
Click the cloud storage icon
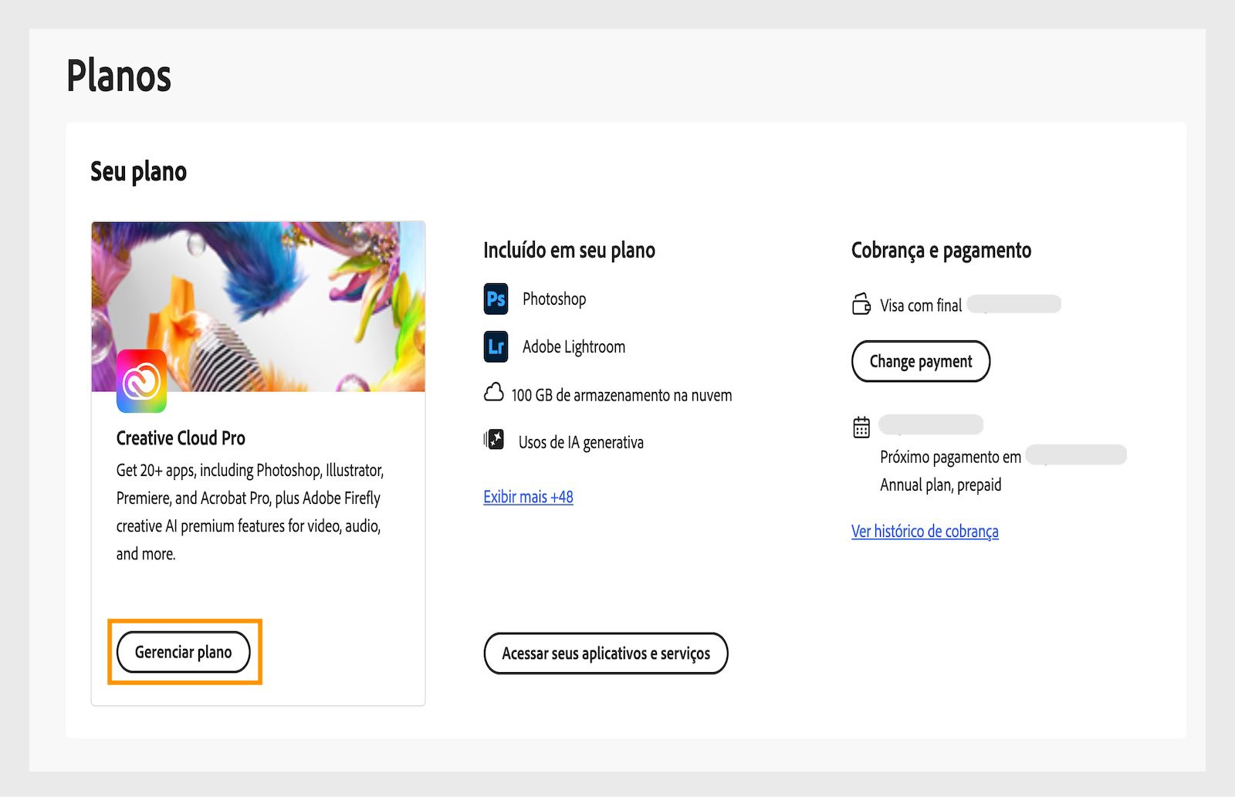click(x=494, y=393)
